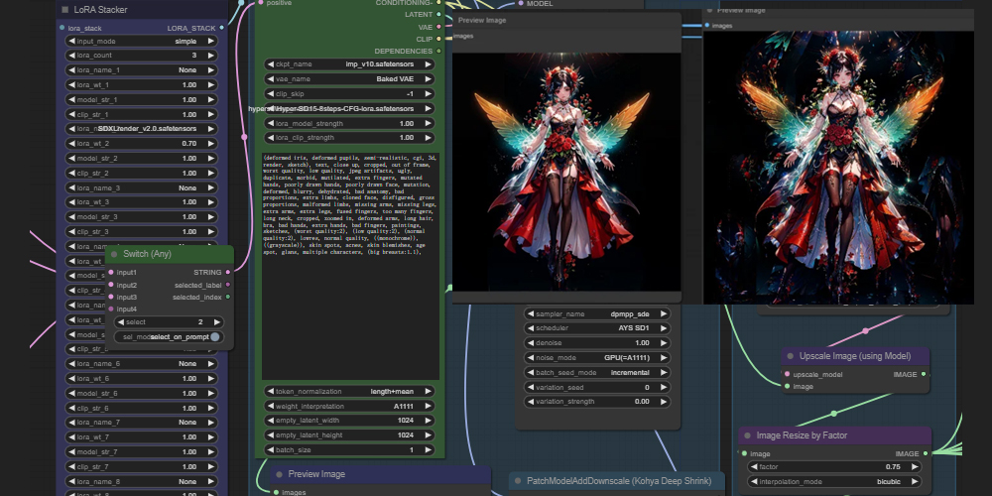
Task: Open the lora_name_1 None dropdown
Action: point(141,70)
